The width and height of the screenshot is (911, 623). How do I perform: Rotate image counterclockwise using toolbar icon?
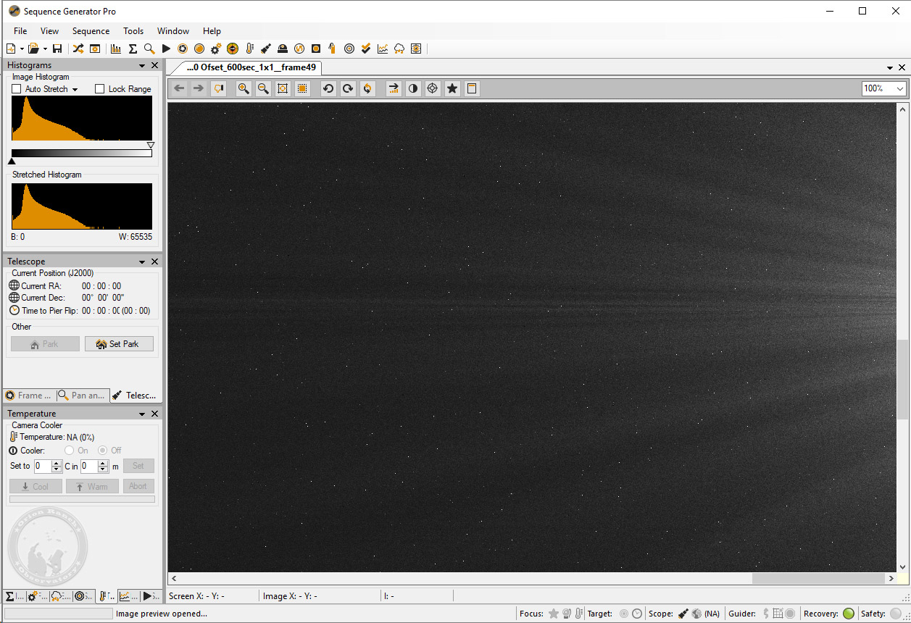[x=328, y=88]
